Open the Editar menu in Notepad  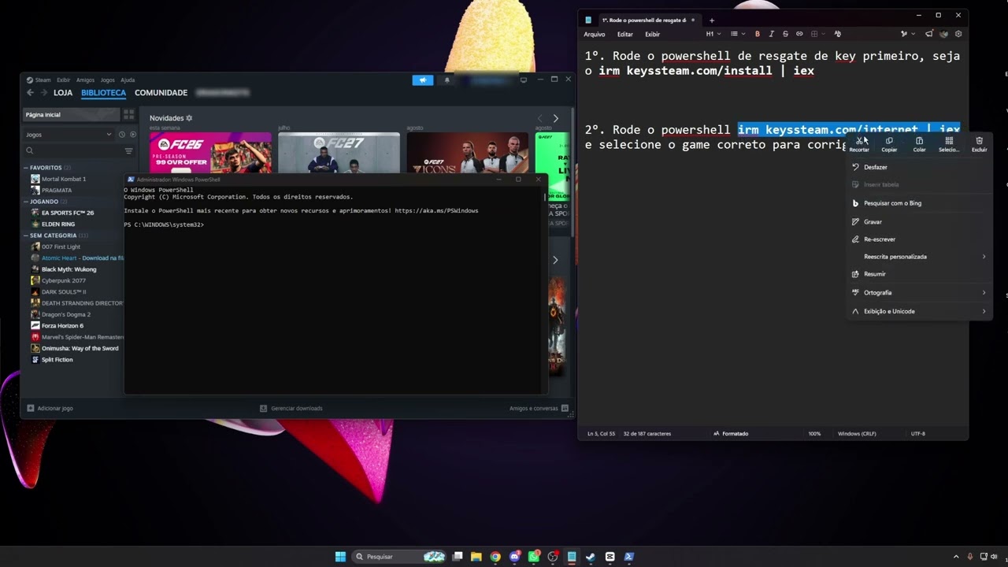[625, 35]
